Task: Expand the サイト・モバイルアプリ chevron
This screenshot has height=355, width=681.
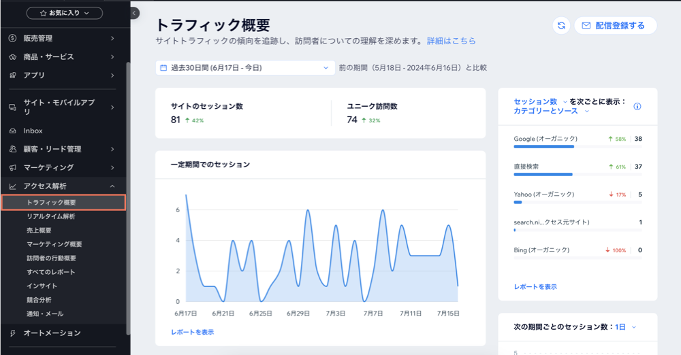Action: pyautogui.click(x=112, y=107)
